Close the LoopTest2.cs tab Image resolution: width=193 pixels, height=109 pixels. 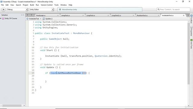coord(133,15)
